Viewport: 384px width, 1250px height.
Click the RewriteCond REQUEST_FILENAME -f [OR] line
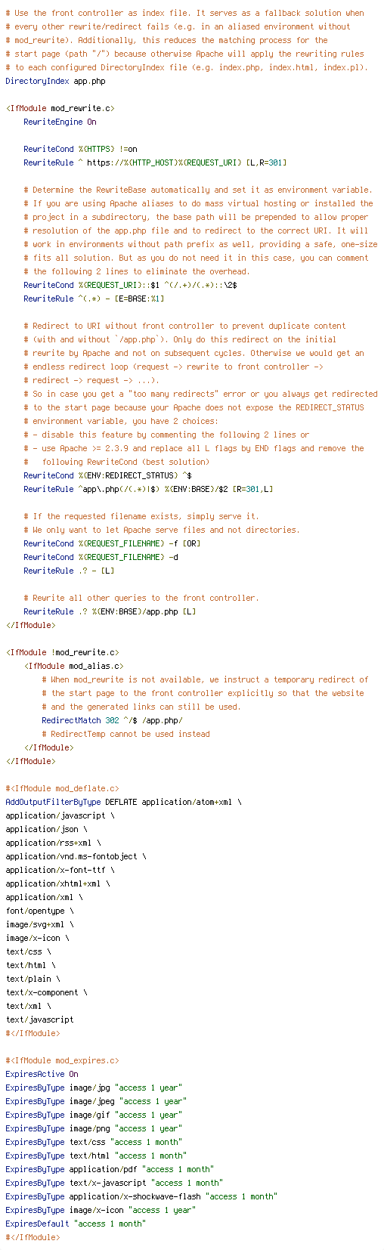112,543
